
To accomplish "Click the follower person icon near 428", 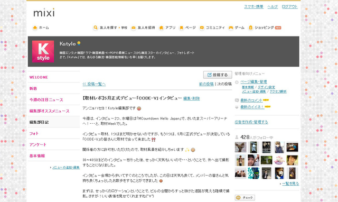I will click(x=237, y=137).
